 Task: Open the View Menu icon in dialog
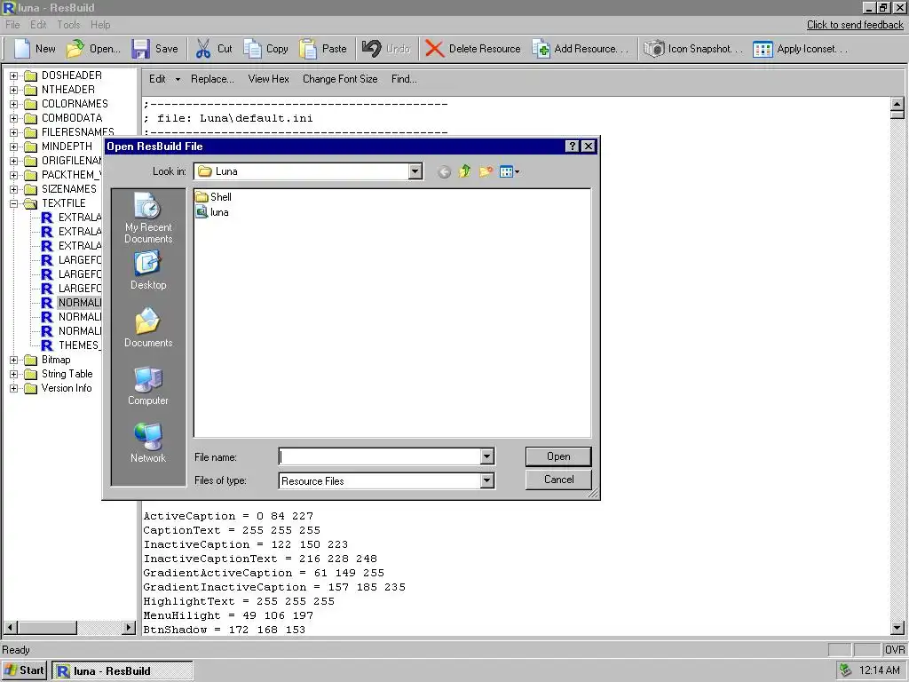(510, 171)
